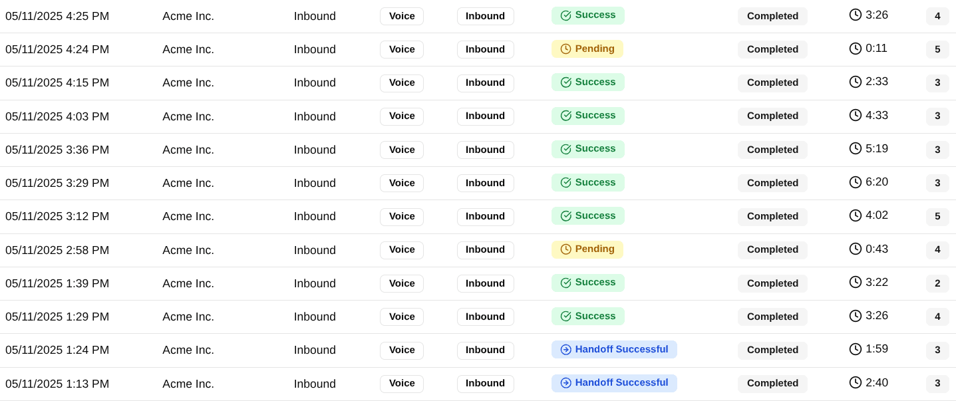Select the timestamp 05/11/2025 4:25 PM
Screen dimensions: 956x401
[x=57, y=16]
